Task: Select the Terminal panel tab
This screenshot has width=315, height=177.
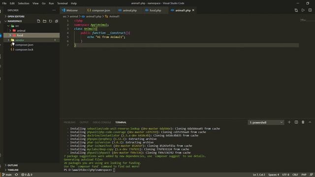Action: tap(121, 122)
